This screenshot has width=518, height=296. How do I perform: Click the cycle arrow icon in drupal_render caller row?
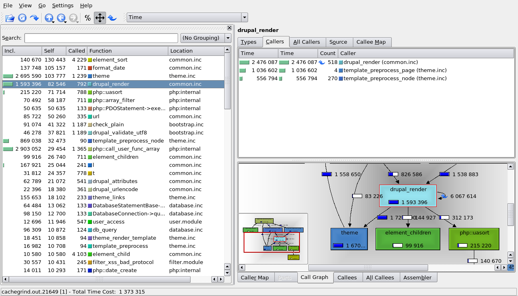(322, 62)
